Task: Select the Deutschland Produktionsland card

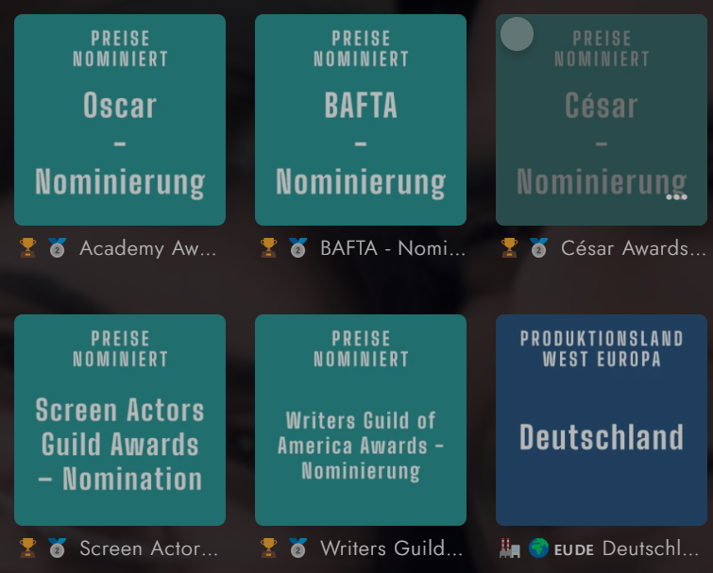Action: click(602, 420)
